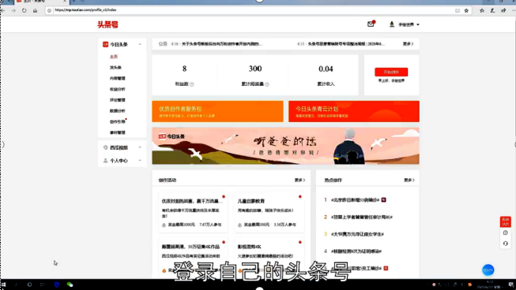Click the user avatar icon in header
The height and width of the screenshot is (290, 516).
tap(392, 24)
